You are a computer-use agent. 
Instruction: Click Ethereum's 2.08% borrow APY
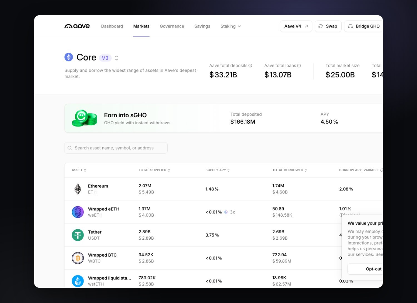tap(346, 189)
